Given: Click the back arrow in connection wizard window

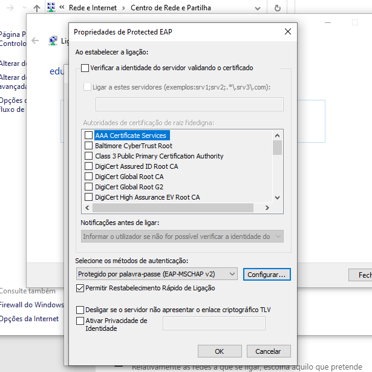Looking at the screenshot, I should (x=35, y=41).
